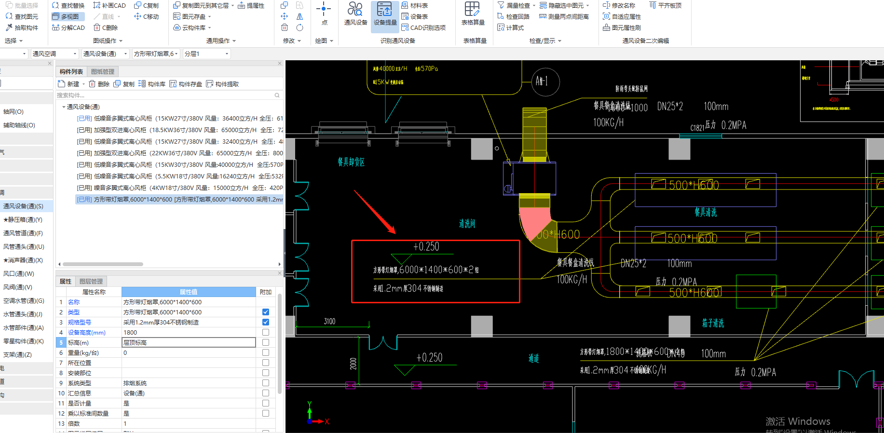Click 自适应属性 tool
This screenshot has height=433, width=884.
[x=622, y=16]
